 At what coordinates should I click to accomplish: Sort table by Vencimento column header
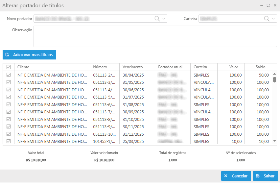(x=132, y=67)
